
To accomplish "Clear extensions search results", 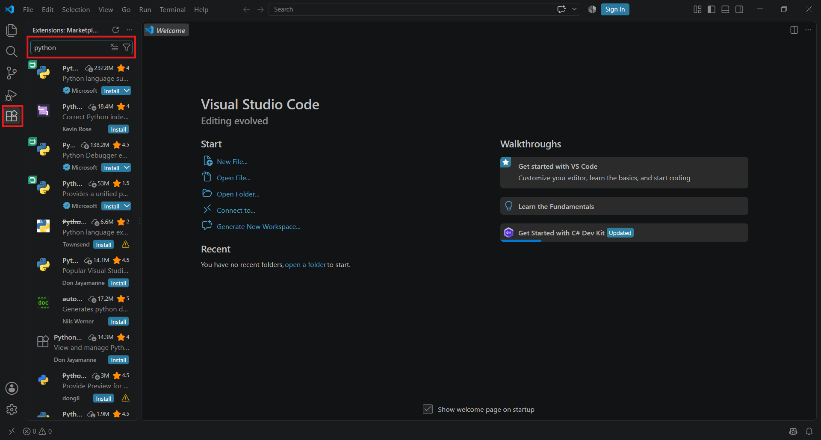I will tap(114, 47).
